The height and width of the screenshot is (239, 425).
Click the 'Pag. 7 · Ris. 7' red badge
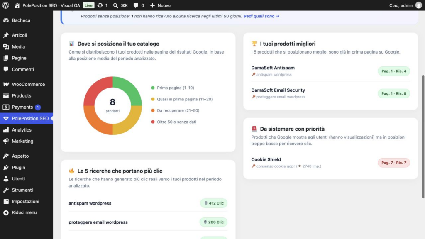394,163
